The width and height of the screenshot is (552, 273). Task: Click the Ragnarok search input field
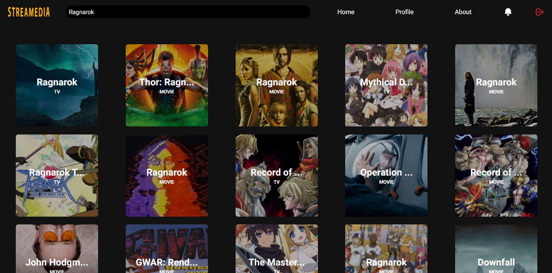[188, 12]
